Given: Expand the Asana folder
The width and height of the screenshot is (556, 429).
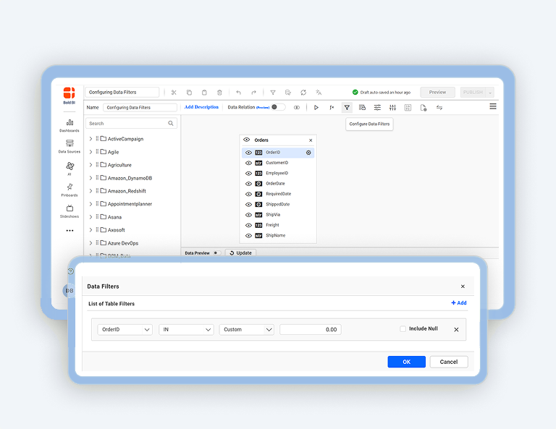Looking at the screenshot, I should tap(90, 217).
